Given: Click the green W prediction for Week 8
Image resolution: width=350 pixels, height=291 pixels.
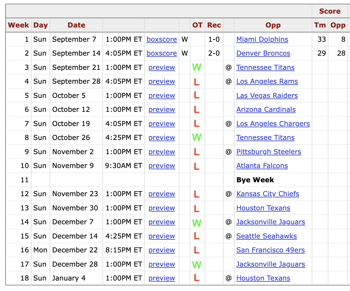Looking at the screenshot, I should 197,137.
